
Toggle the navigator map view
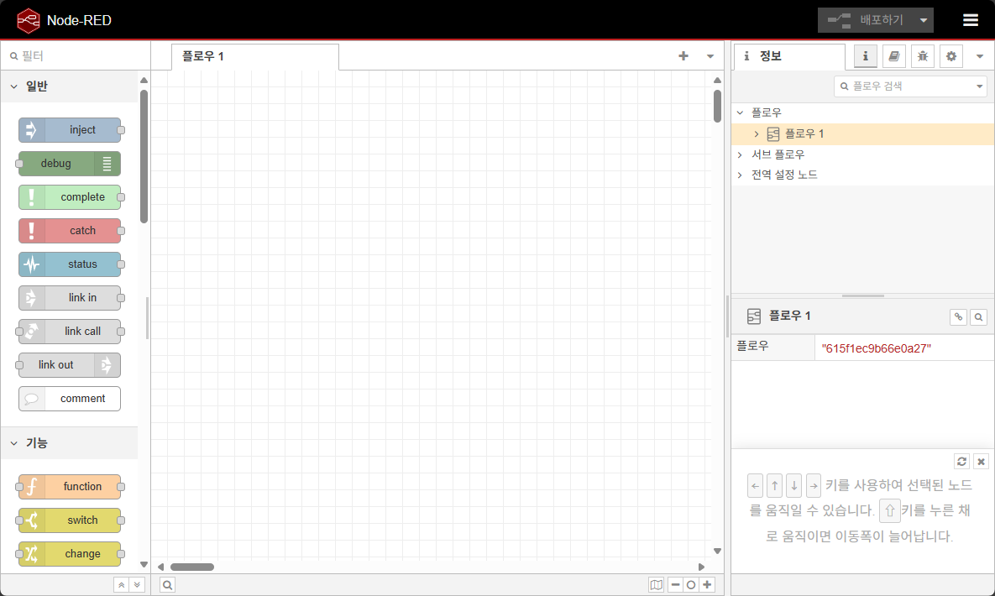coord(656,584)
